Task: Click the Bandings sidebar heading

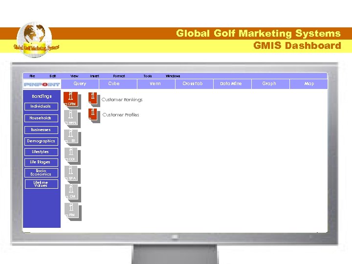Action: click(42, 96)
